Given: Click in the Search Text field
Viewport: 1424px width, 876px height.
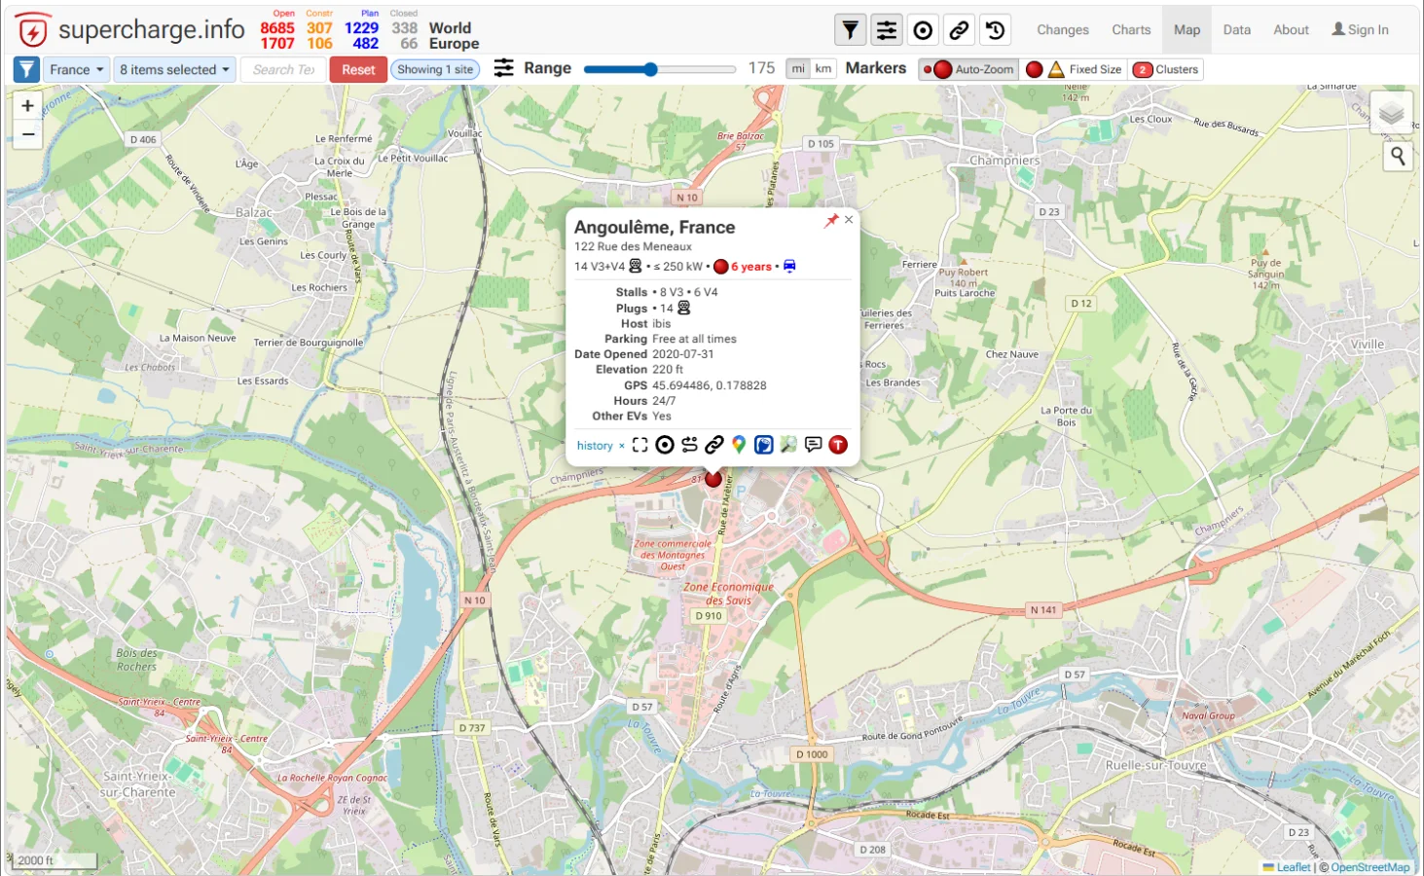Looking at the screenshot, I should 283,69.
